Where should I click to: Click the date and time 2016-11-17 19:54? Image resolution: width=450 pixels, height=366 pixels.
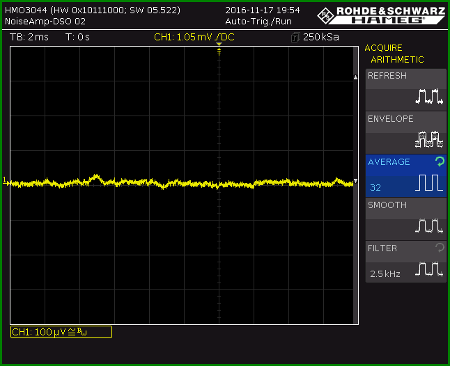point(263,10)
